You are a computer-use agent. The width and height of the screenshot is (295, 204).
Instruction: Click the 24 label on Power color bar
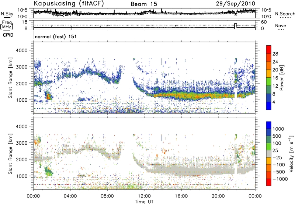point(275,62)
